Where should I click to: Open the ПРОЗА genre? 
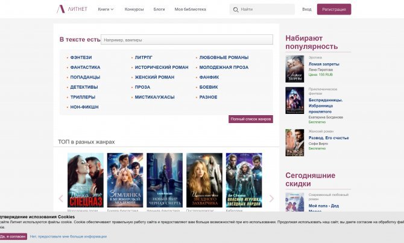142,87
